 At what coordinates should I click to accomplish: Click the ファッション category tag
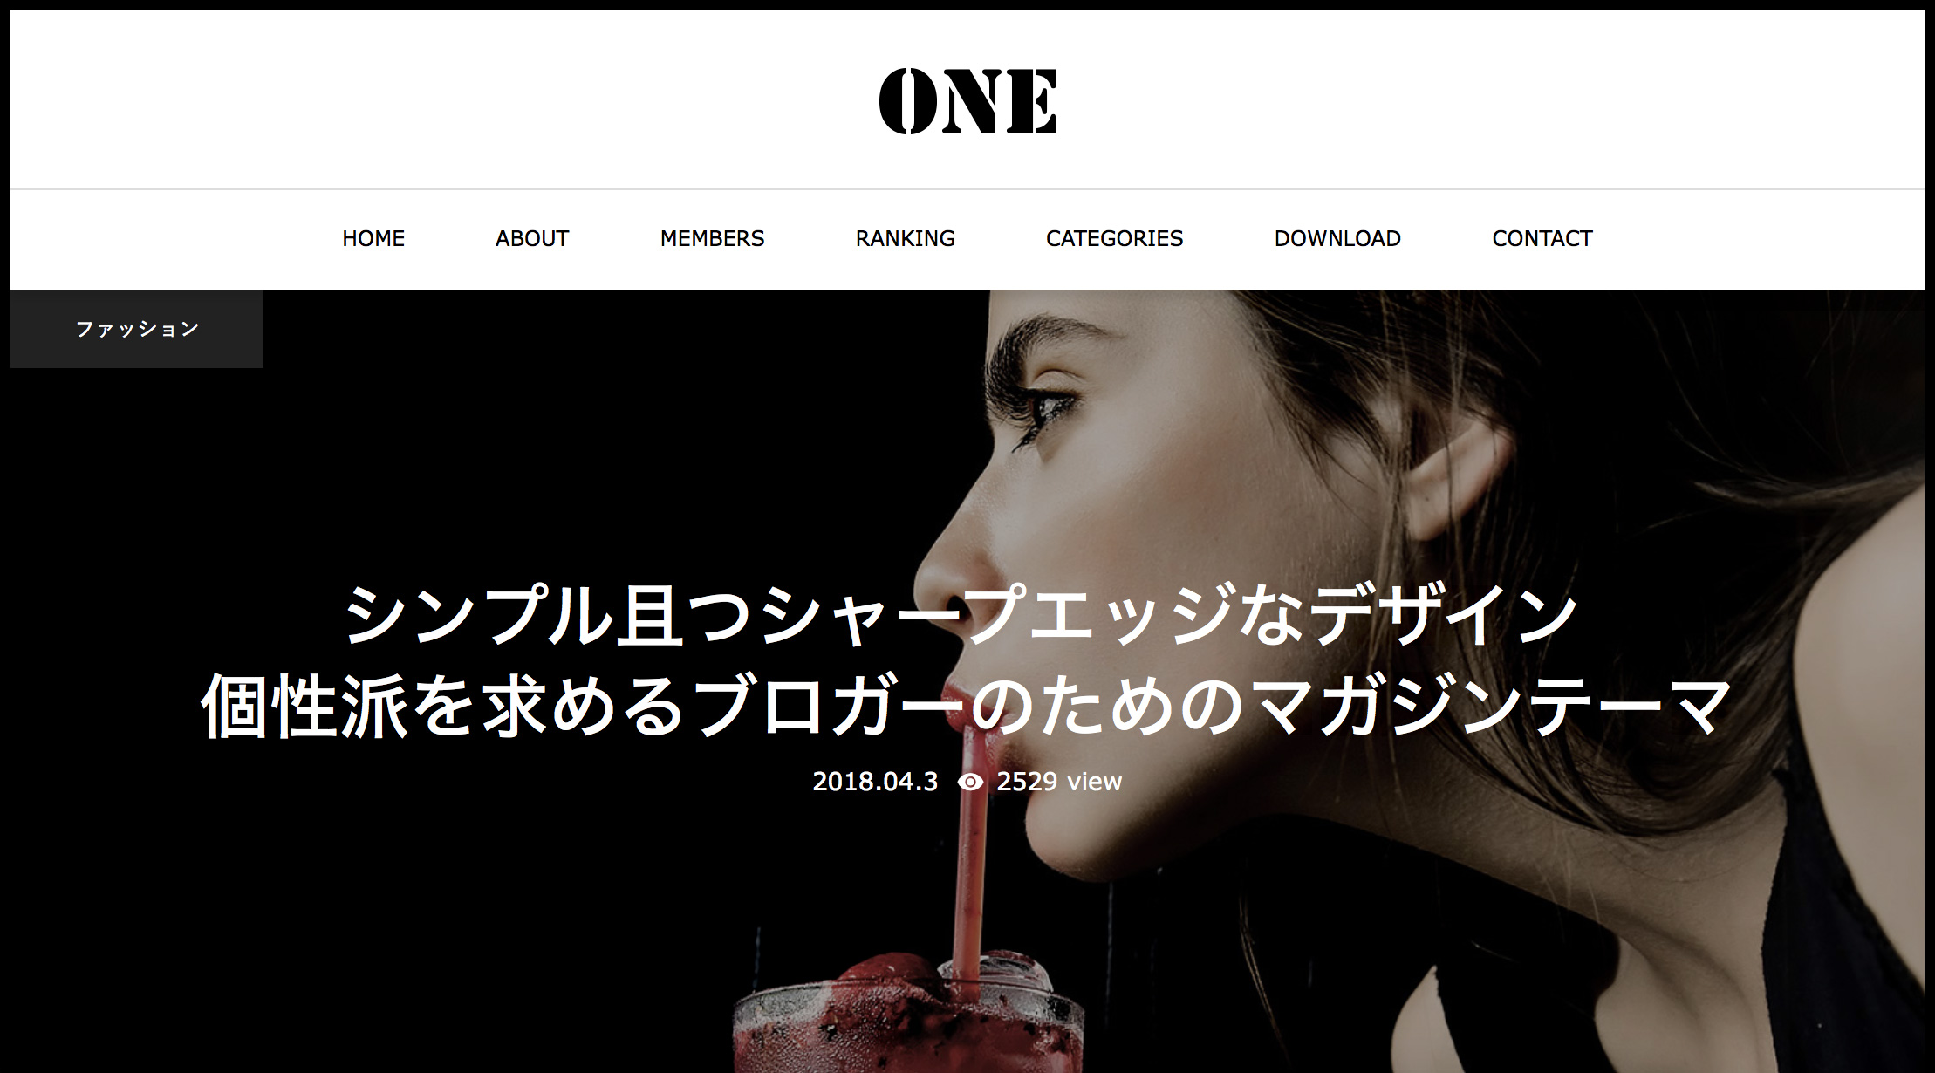point(137,329)
